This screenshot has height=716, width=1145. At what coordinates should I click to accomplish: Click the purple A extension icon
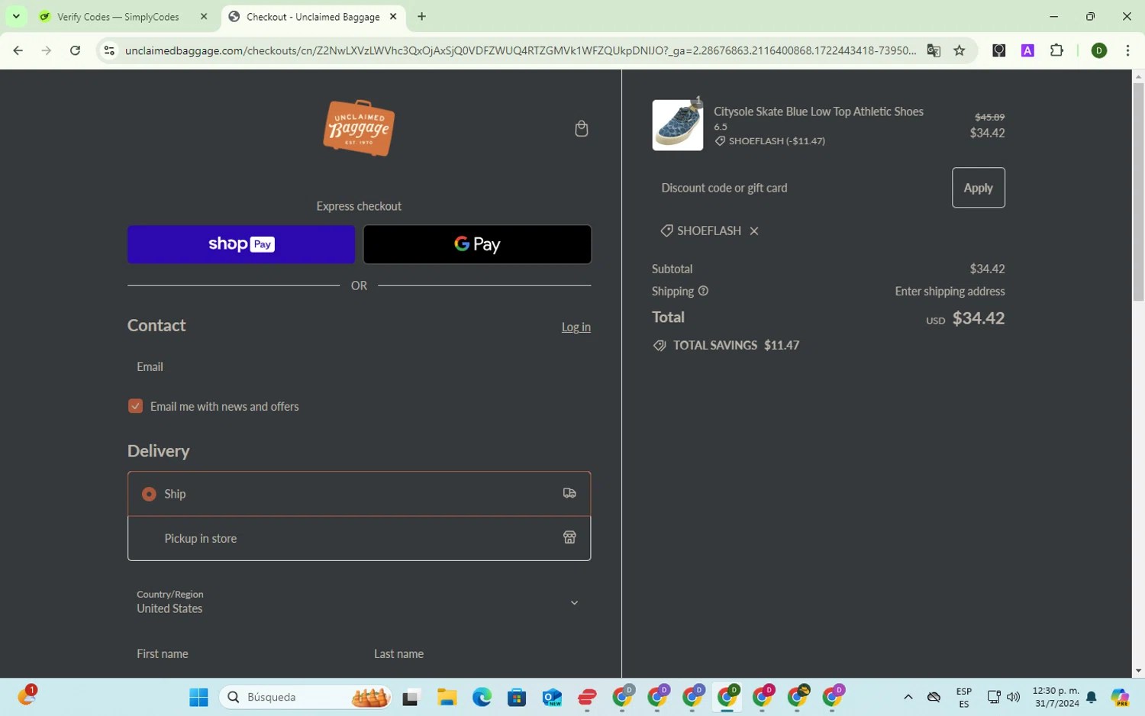[x=1027, y=50]
